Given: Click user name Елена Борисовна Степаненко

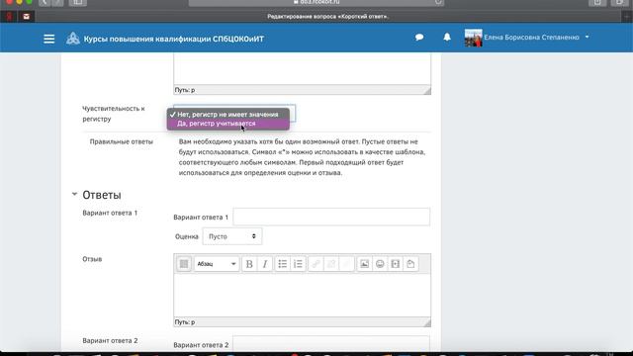Looking at the screenshot, I should click(531, 38).
